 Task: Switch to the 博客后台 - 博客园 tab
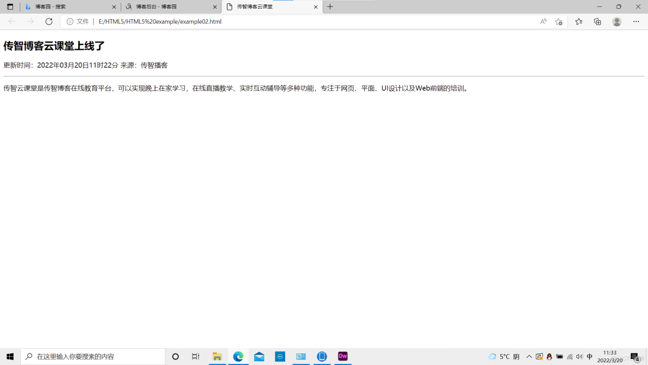(x=171, y=7)
